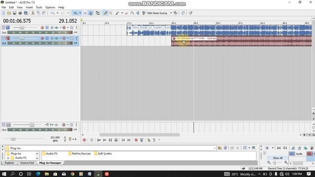The width and height of the screenshot is (315, 177).
Task: Click the timeline horizontal scrollbar thumb
Action: [140, 135]
